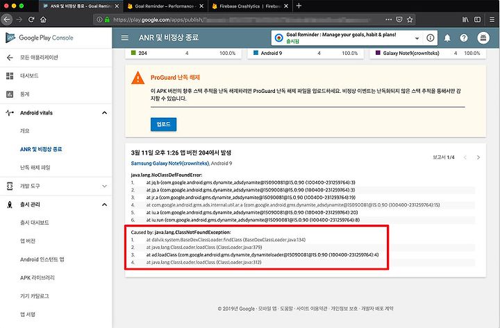
Task: Select ANR 및 비정상 종료 sidebar item
Action: (41, 149)
